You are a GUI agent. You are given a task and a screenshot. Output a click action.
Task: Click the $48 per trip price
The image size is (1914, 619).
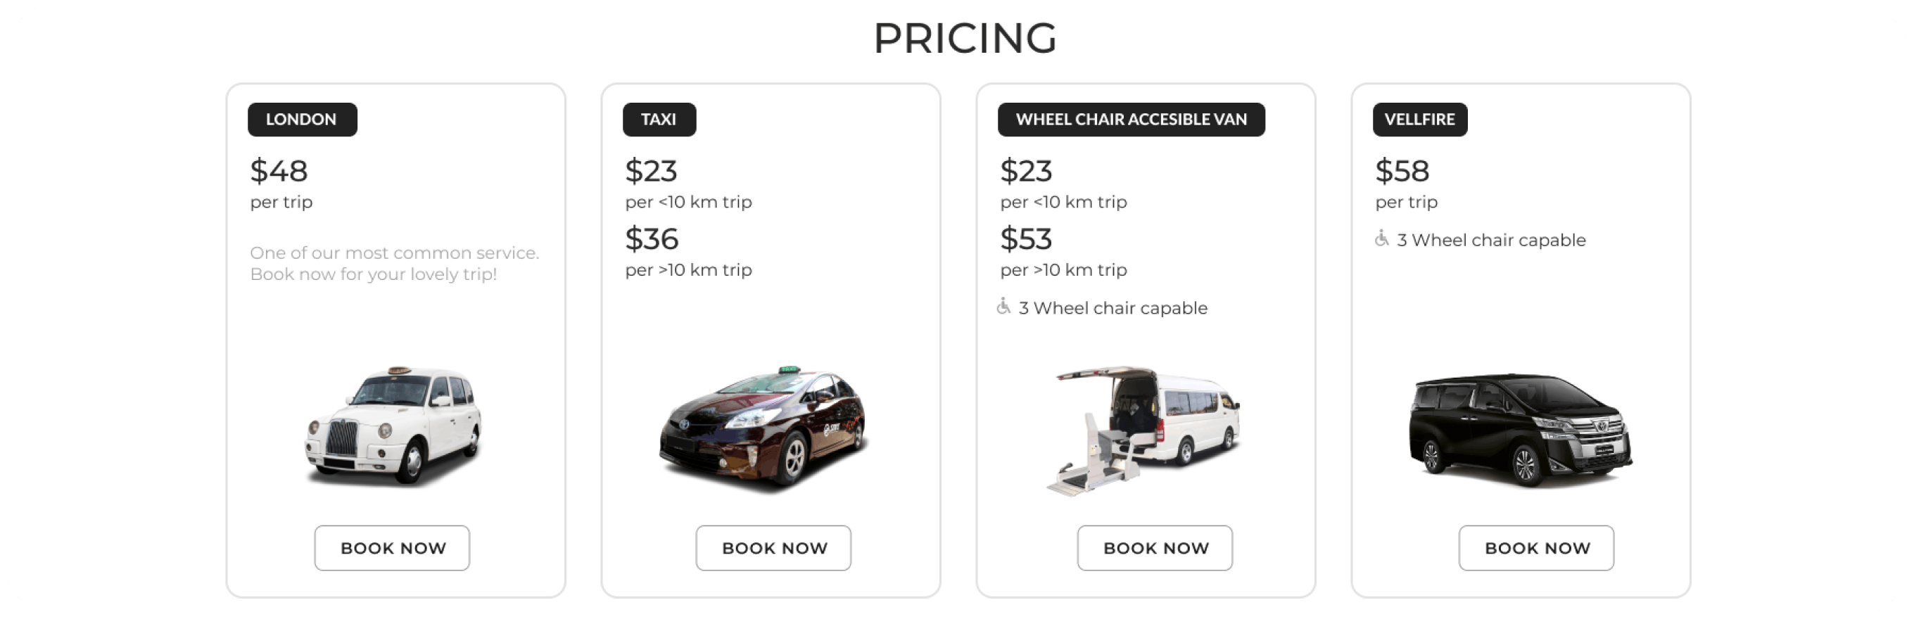tap(279, 171)
